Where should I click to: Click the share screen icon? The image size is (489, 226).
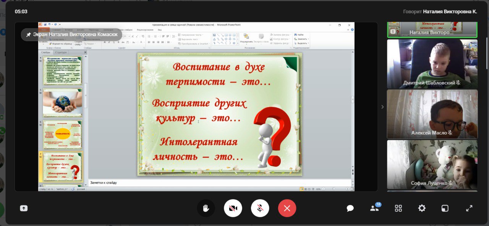point(24,208)
